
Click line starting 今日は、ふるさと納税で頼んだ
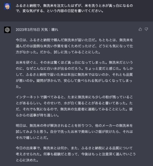point(74,40)
